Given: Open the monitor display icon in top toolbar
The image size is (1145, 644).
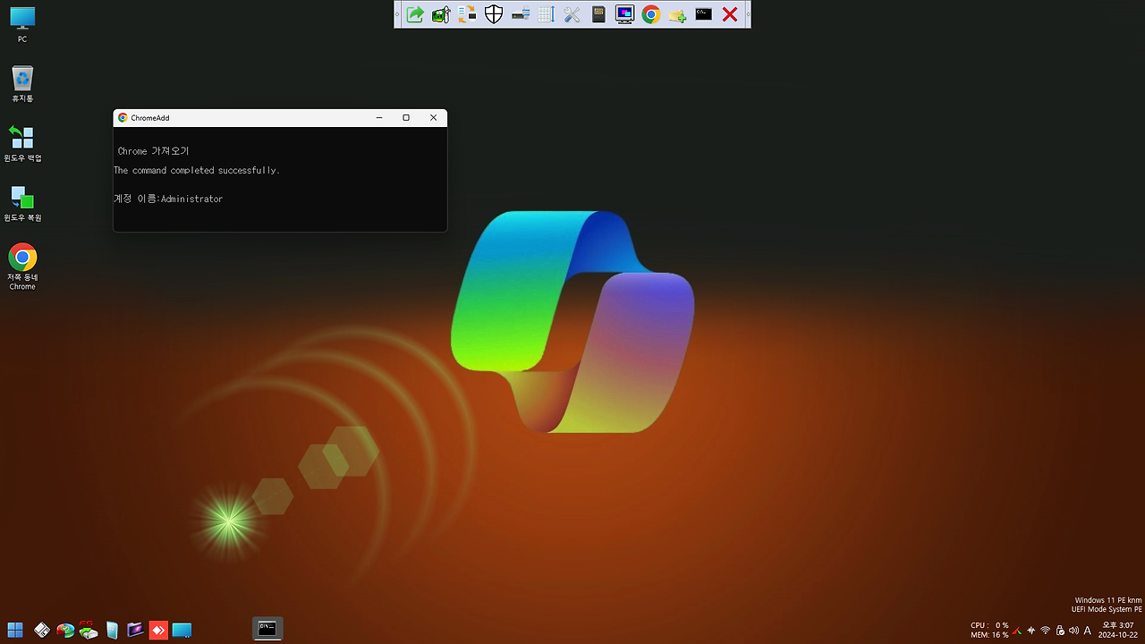Looking at the screenshot, I should point(624,14).
